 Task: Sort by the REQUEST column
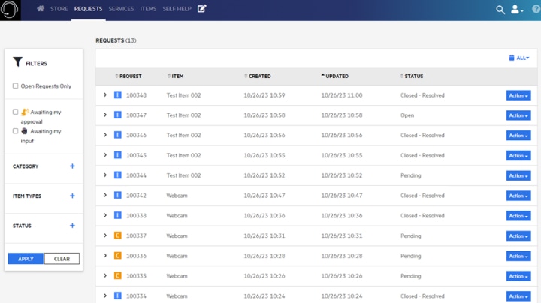128,76
